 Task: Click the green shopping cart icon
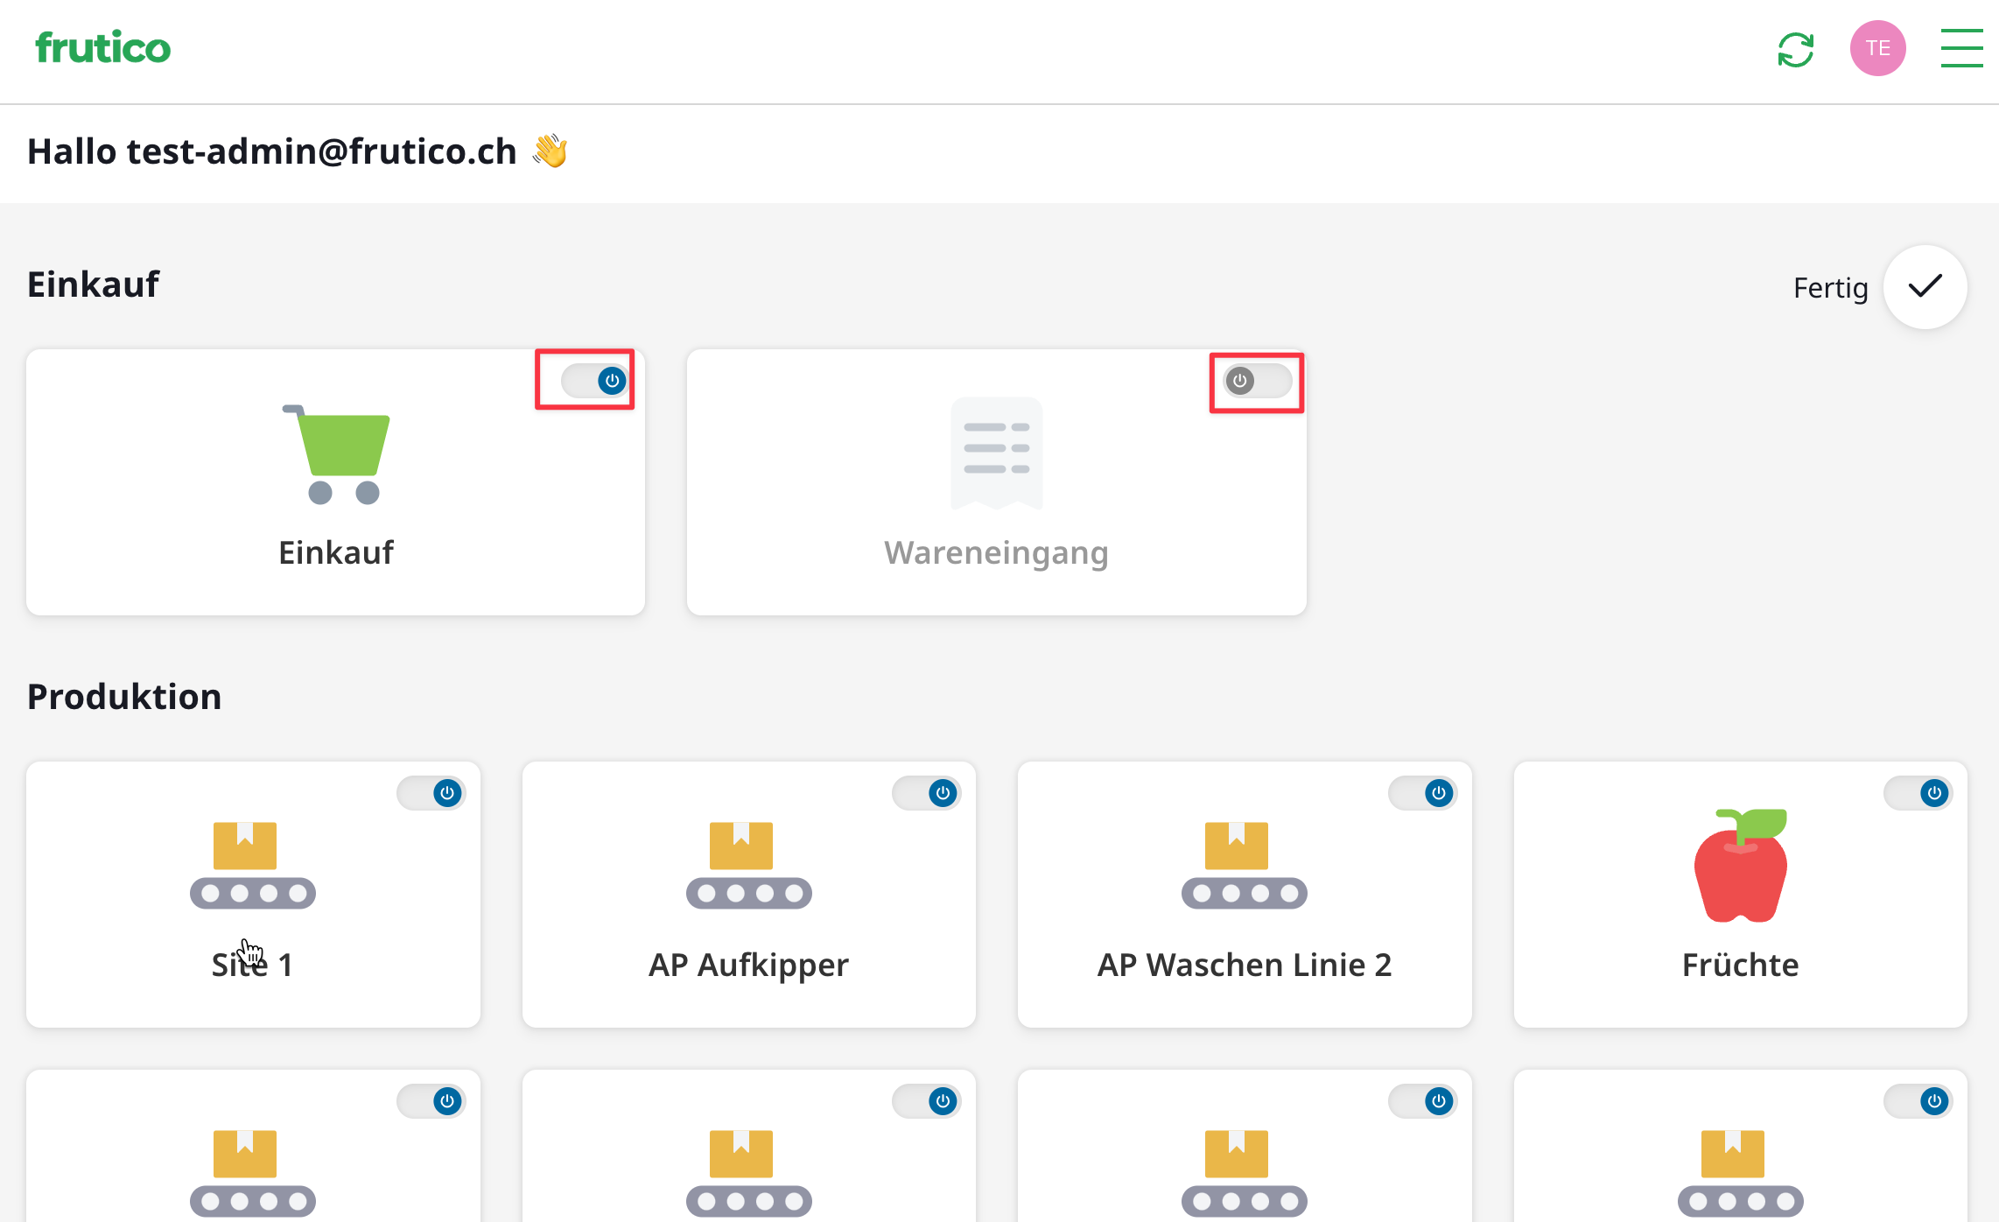(337, 453)
